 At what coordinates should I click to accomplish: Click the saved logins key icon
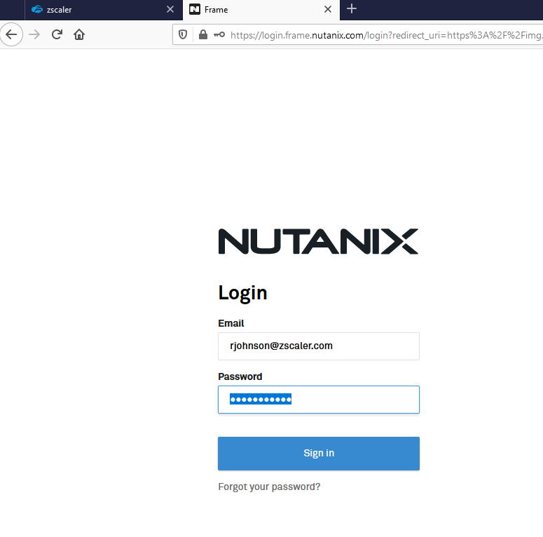click(219, 34)
